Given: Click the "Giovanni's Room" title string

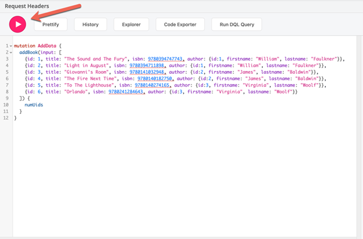Looking at the screenshot, I should coord(86,72).
